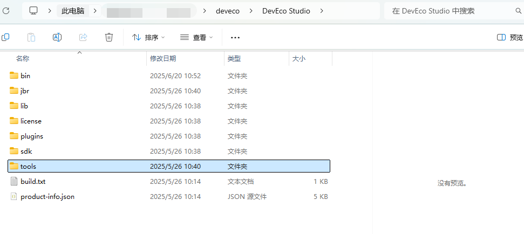
Task: Select the jbr folder name
Action: pyautogui.click(x=25, y=91)
